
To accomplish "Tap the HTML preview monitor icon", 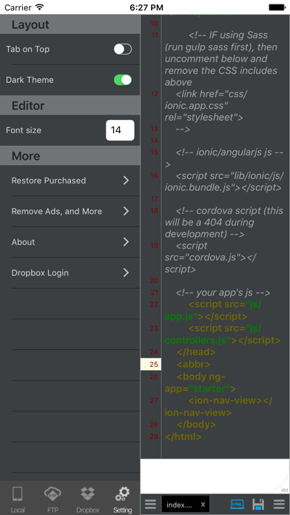I will tap(237, 504).
